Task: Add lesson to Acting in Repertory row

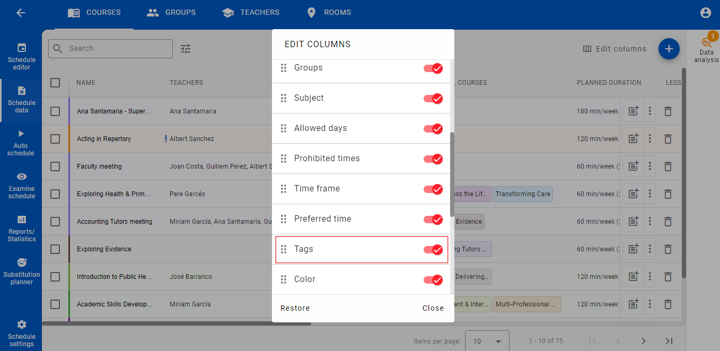Action: pyautogui.click(x=633, y=139)
